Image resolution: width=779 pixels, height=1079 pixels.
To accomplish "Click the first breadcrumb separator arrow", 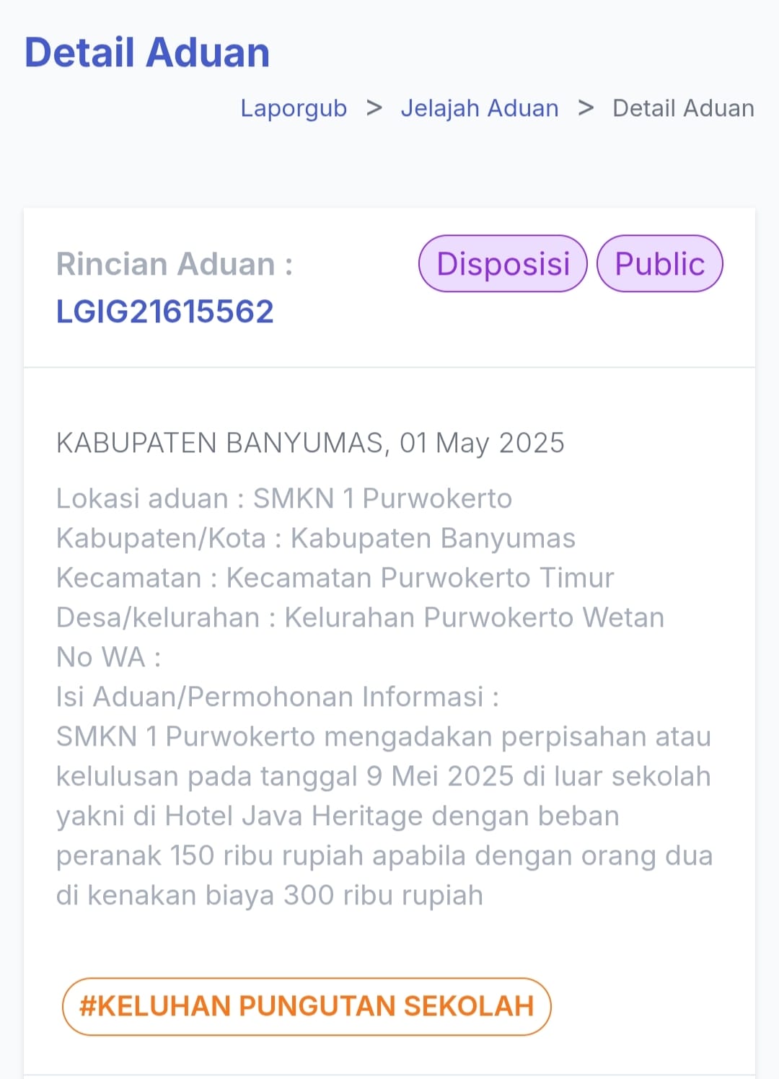I will click(x=374, y=108).
